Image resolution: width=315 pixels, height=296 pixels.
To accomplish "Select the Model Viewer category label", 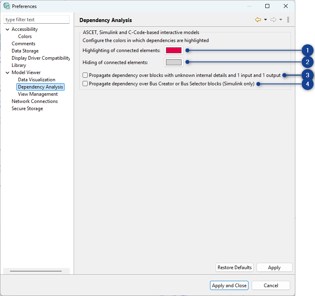I will click(26, 72).
